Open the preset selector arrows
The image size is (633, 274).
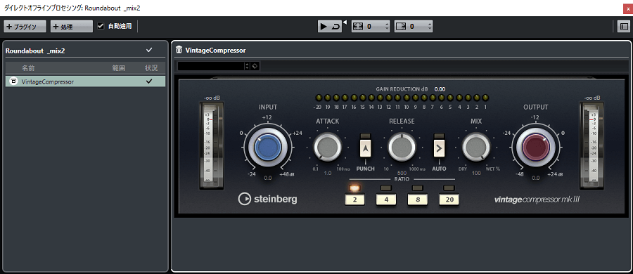[x=247, y=66]
